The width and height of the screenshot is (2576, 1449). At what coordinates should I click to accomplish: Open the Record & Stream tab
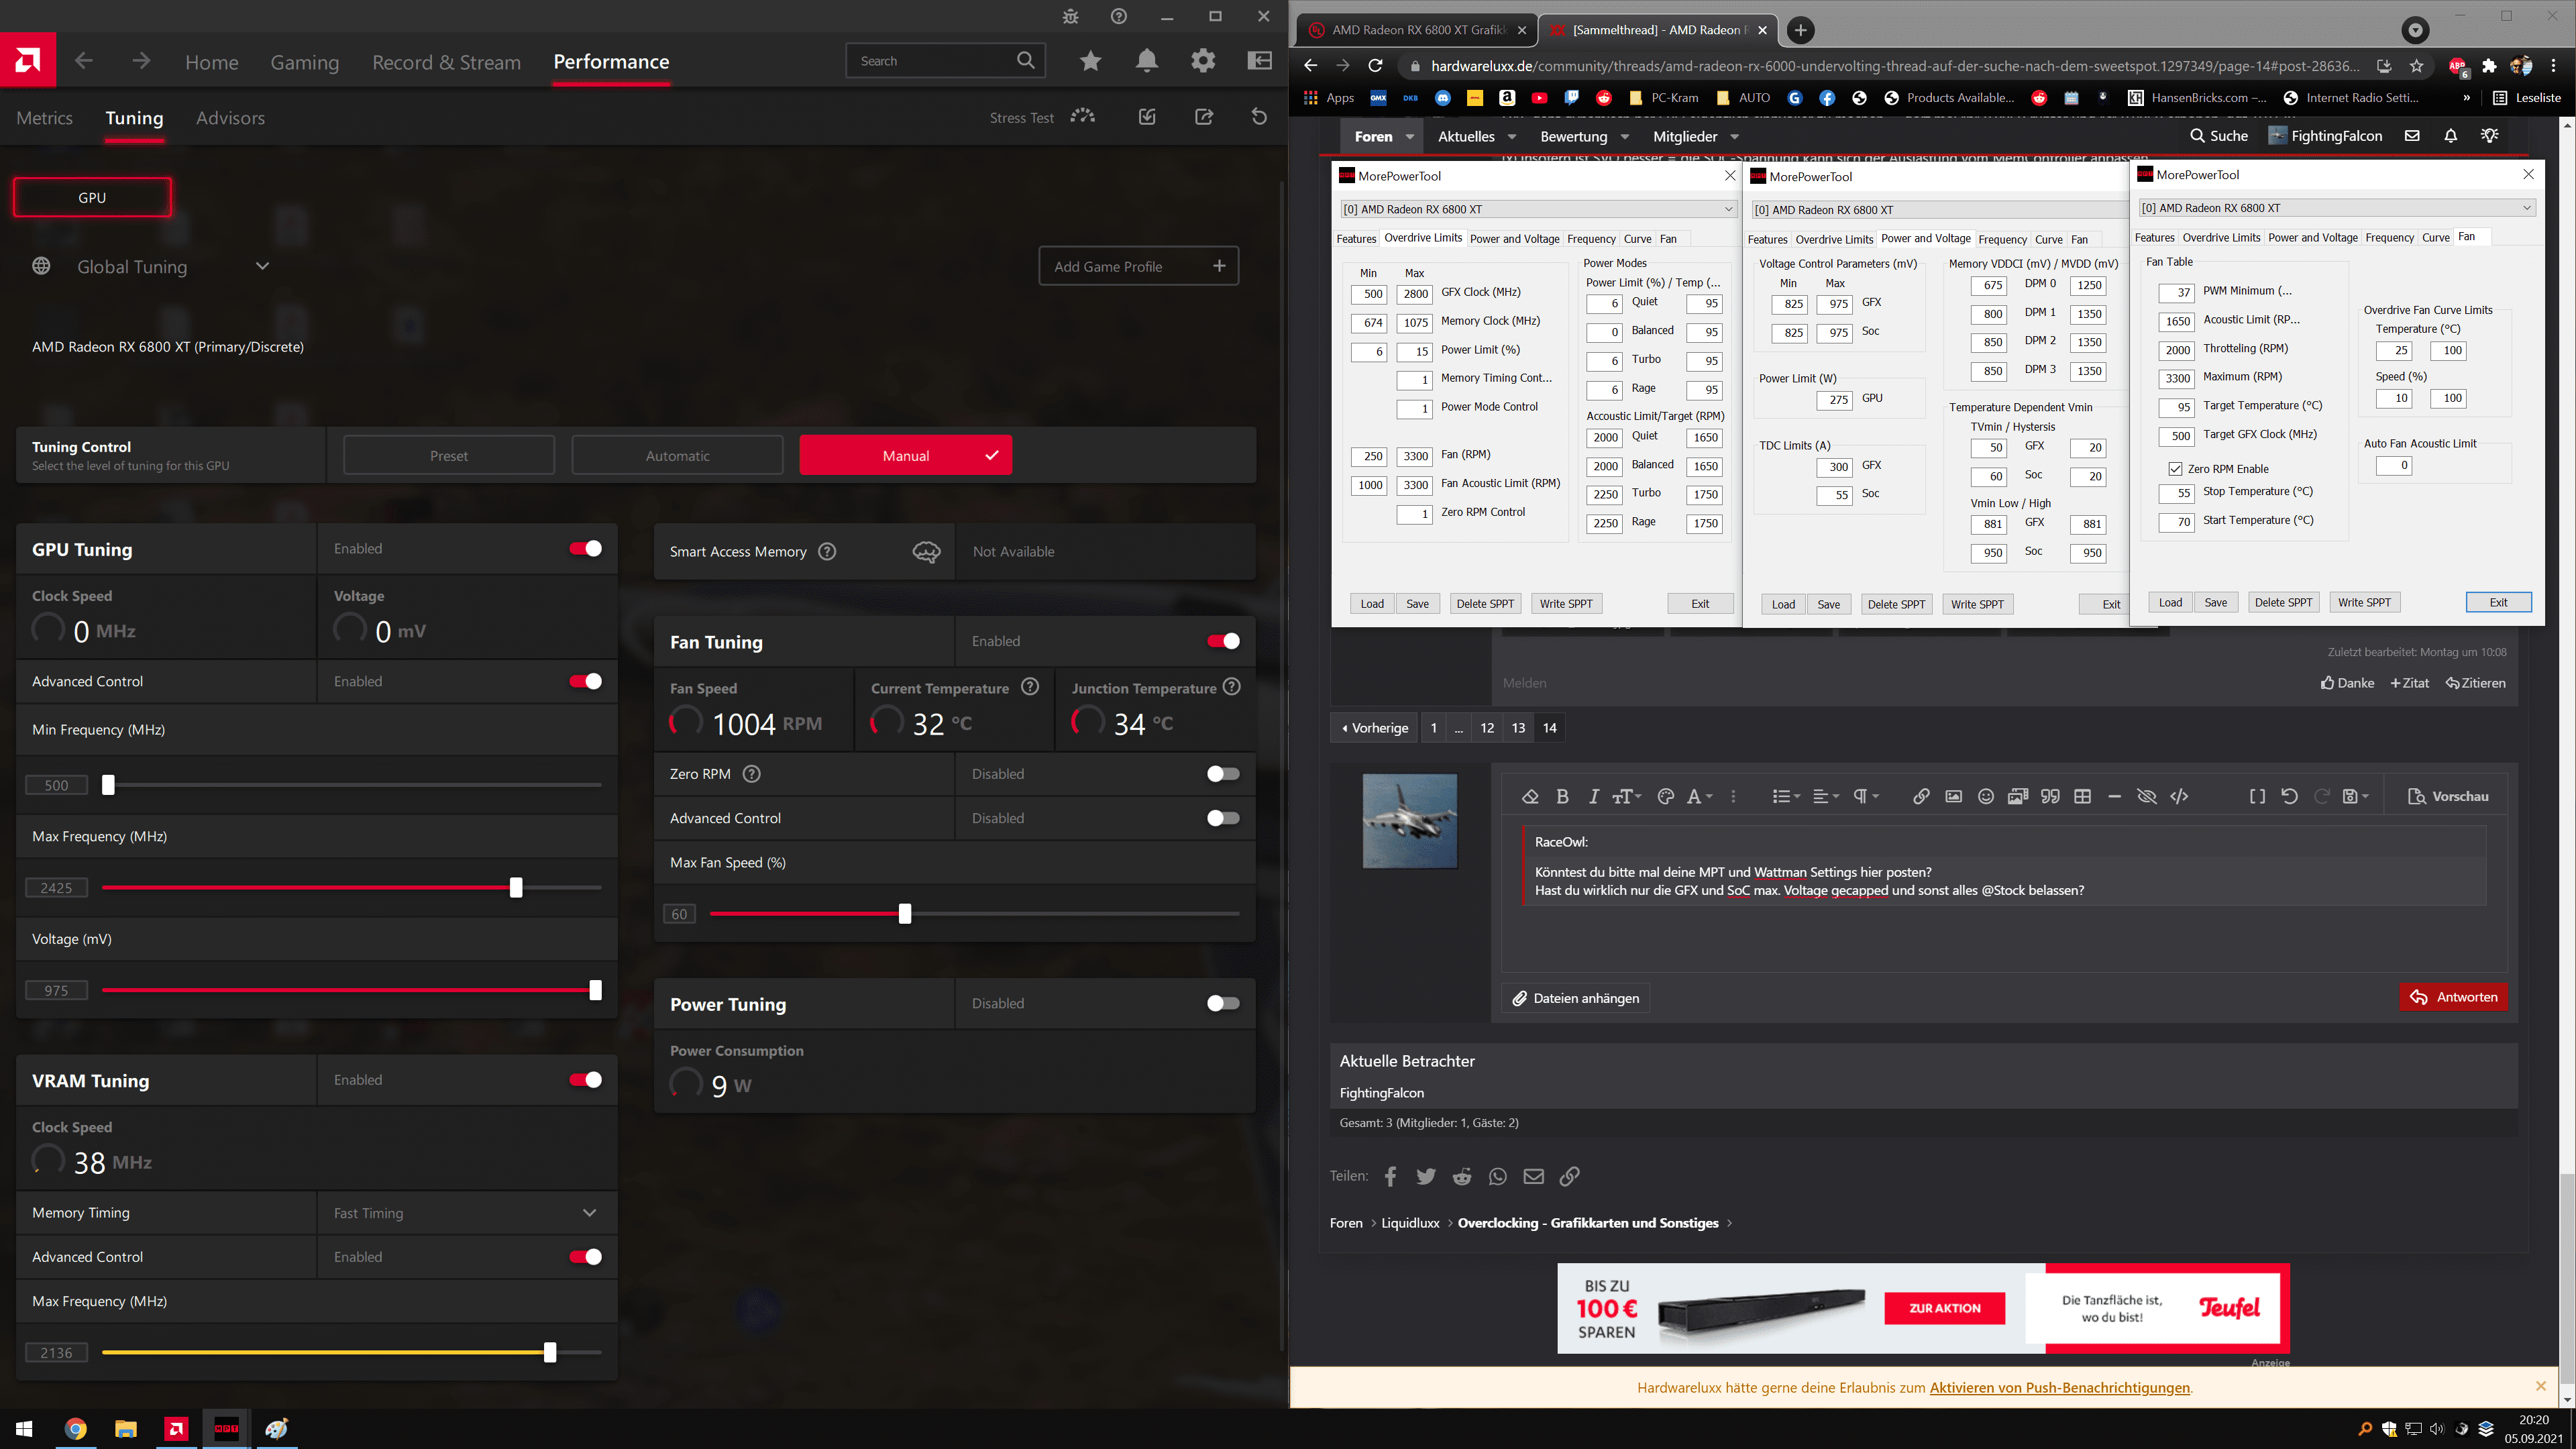pos(446,62)
